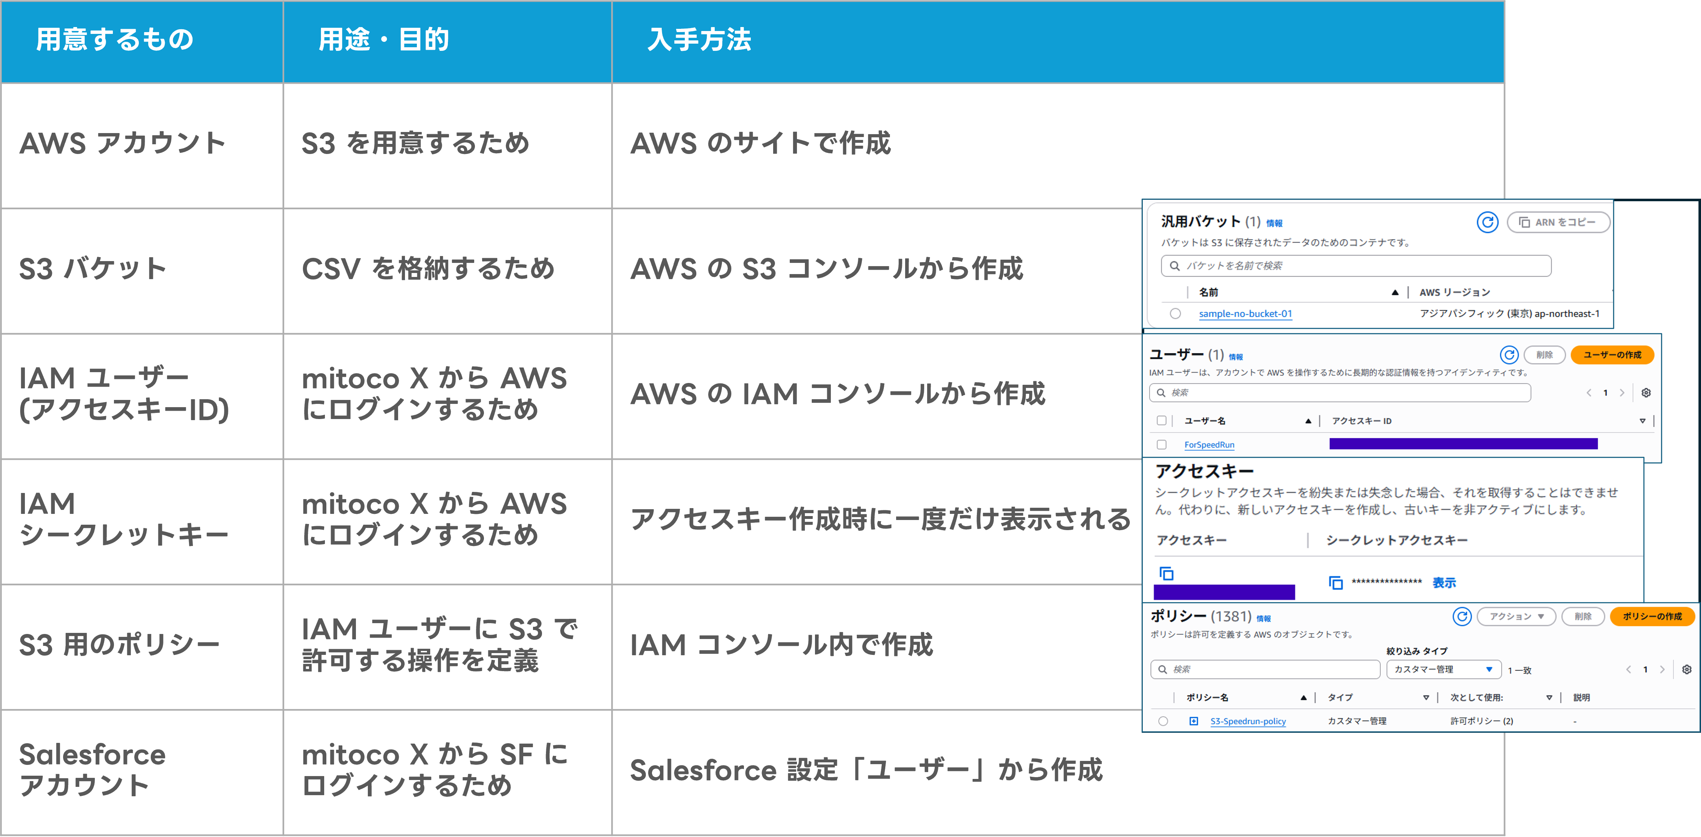Open the 情報 link beside 汎用バケット
1701x837 pixels.
point(1274,224)
